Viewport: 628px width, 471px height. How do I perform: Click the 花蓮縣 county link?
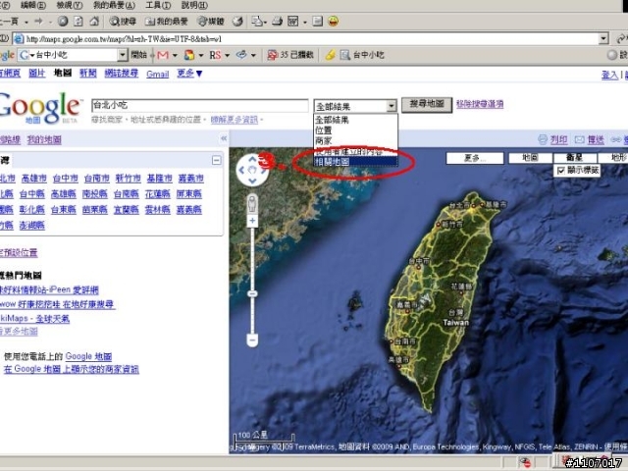[x=157, y=194]
